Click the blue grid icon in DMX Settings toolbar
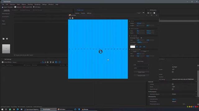The image size is (199, 111). tap(56, 62)
